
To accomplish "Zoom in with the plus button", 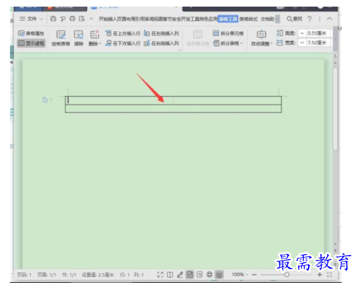I will 319,274.
